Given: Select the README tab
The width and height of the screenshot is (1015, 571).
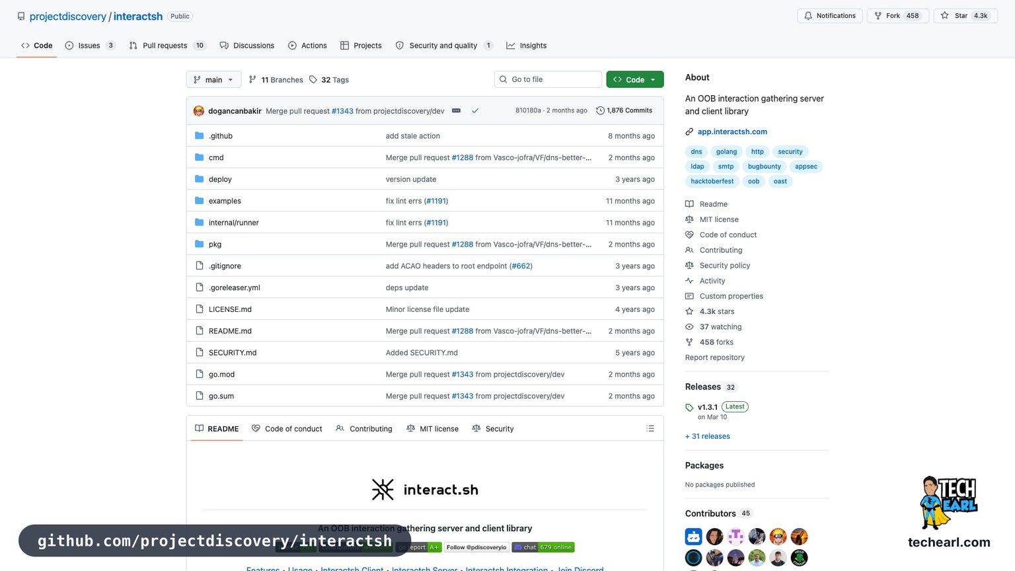Looking at the screenshot, I should click(x=217, y=428).
